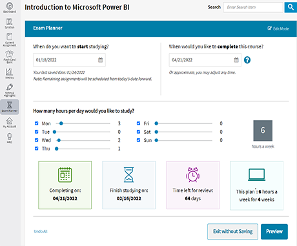The width and height of the screenshot is (297, 246).
Task: Open the Dashboard sidebar icon
Action: click(x=10, y=8)
